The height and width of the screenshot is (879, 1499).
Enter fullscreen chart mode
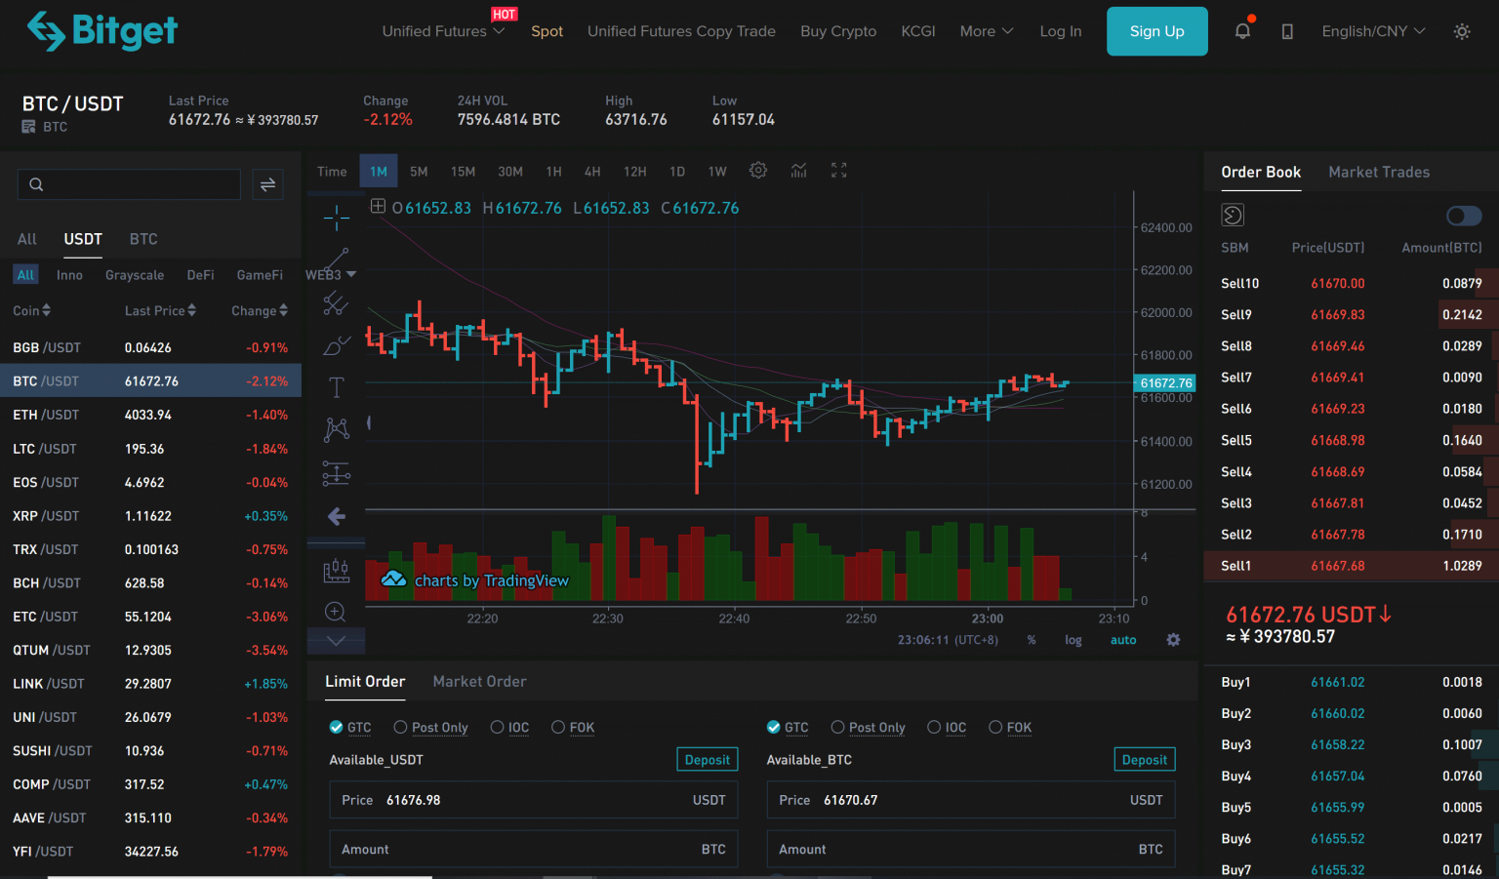(x=838, y=170)
